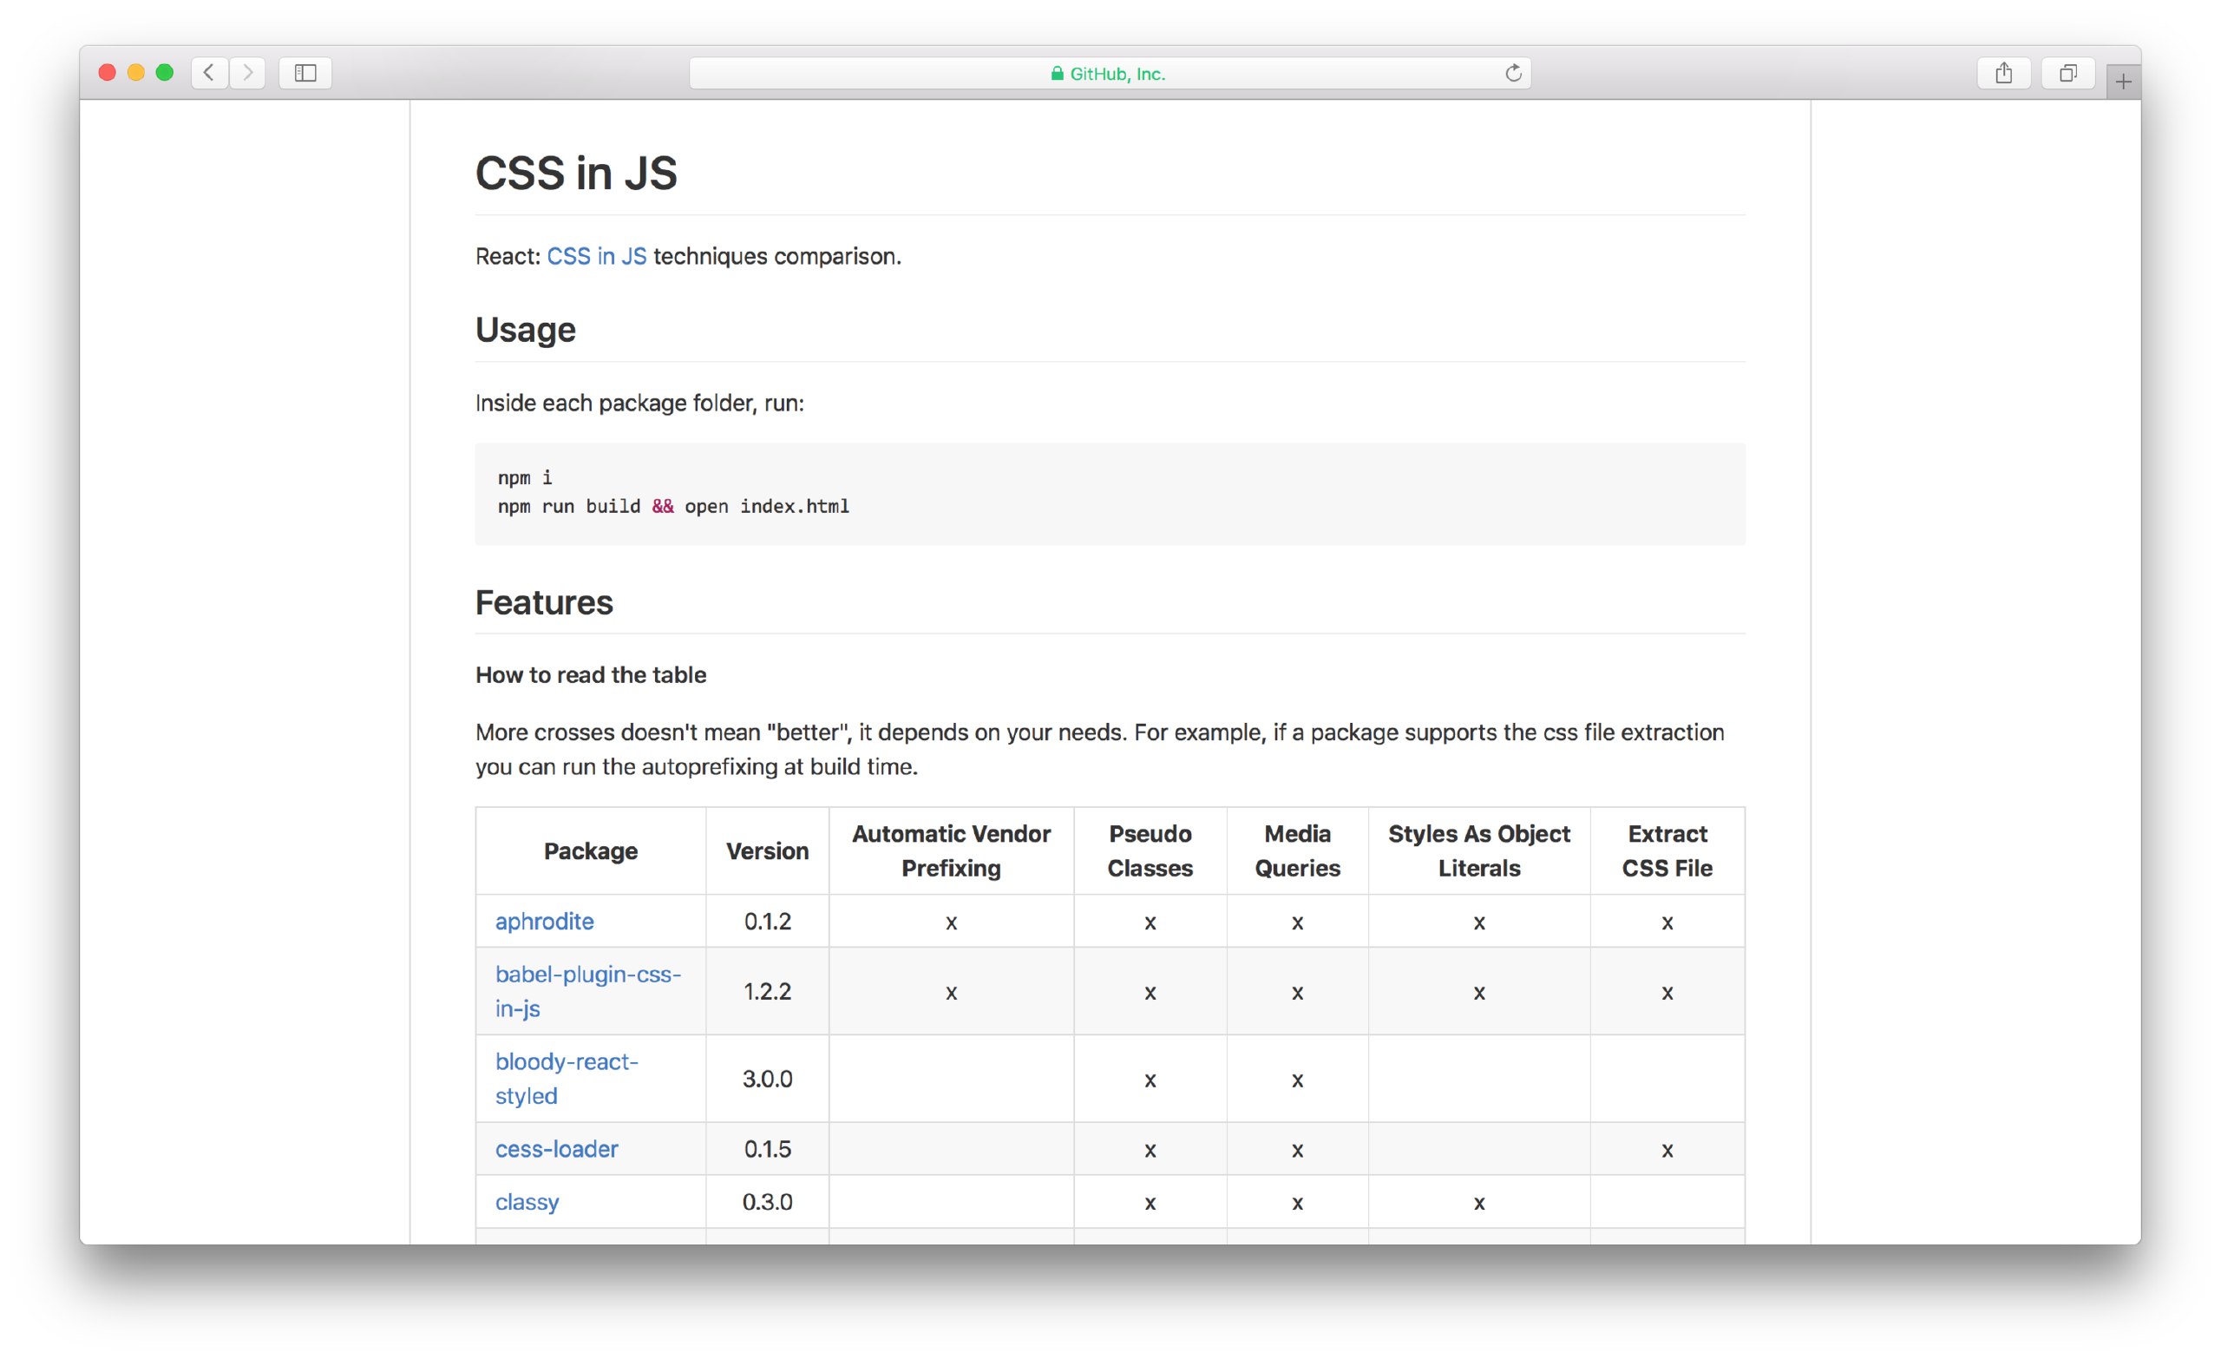Click the 'npm i' code line
Screen dimensions: 2221x1359
pyautogui.click(x=525, y=477)
